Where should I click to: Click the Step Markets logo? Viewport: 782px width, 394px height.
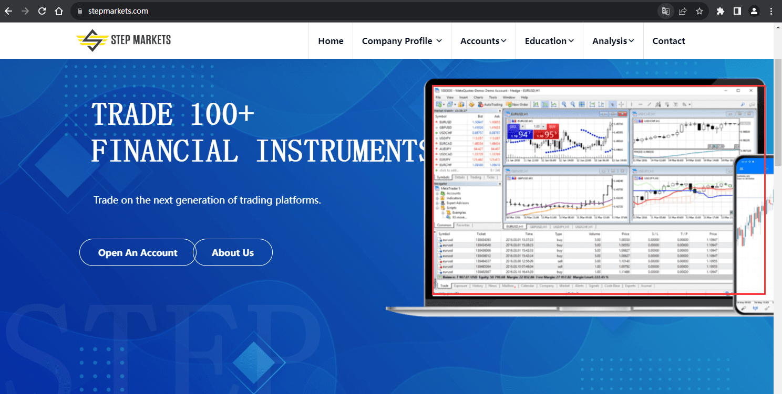pos(124,40)
